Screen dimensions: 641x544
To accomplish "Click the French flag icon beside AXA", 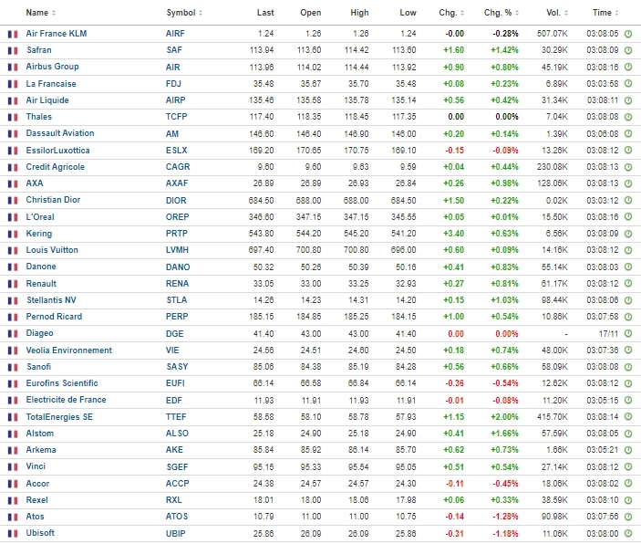I will click(13, 183).
